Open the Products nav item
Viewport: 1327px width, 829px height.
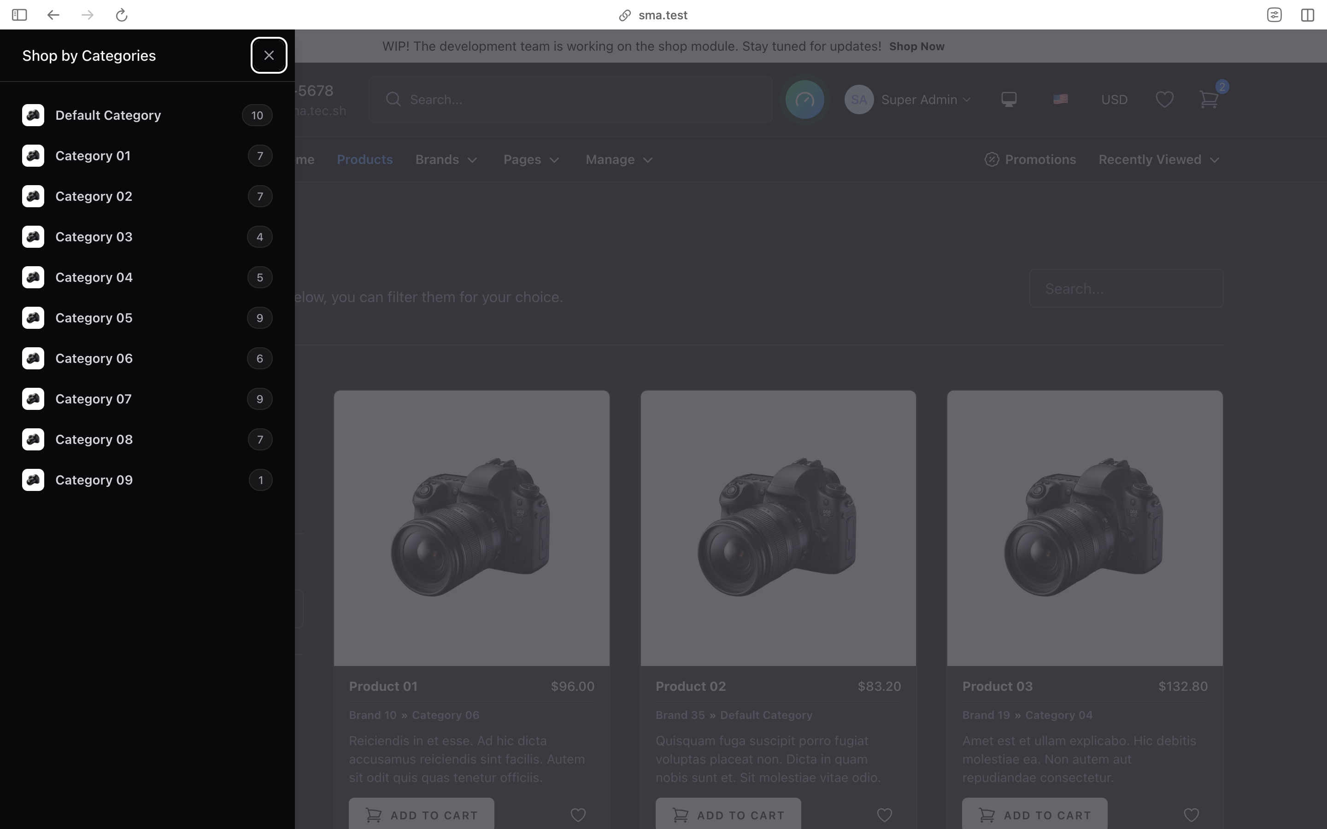[x=364, y=159]
